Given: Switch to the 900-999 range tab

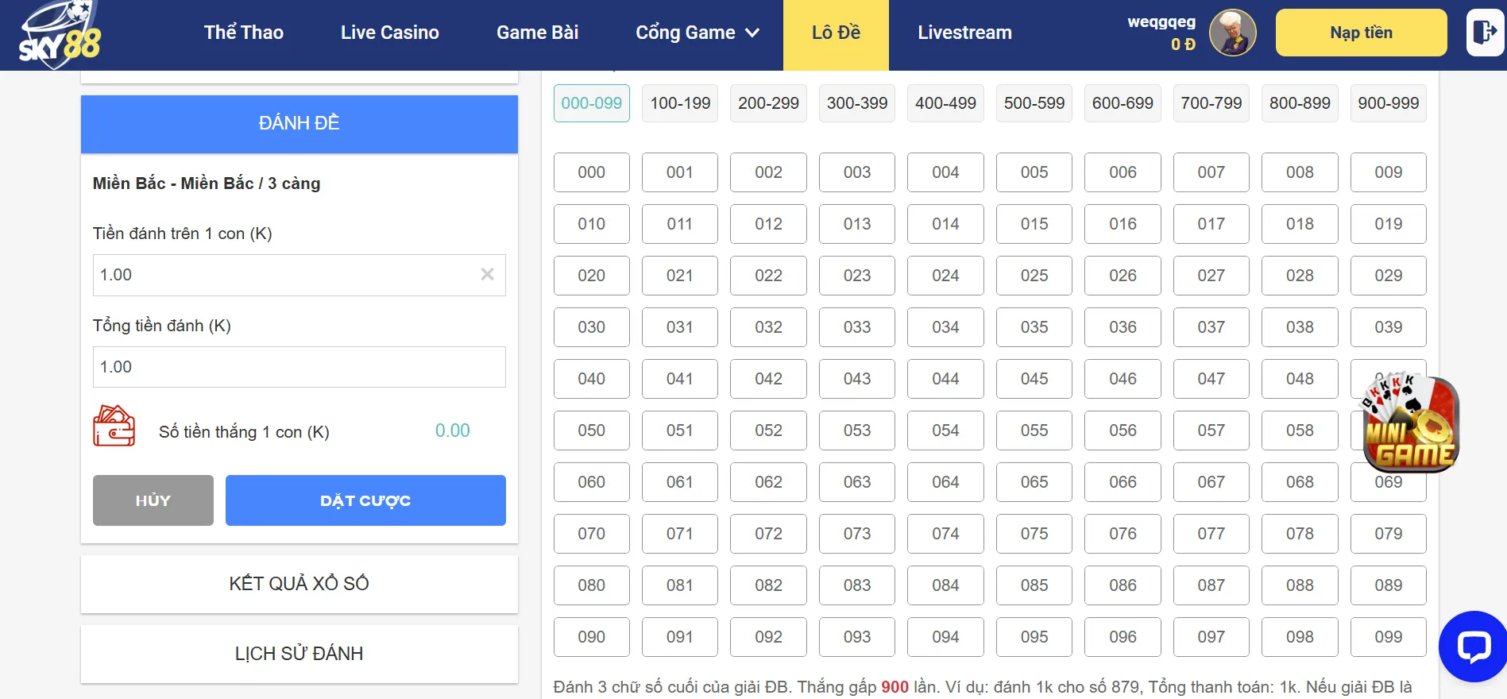Looking at the screenshot, I should (1388, 103).
